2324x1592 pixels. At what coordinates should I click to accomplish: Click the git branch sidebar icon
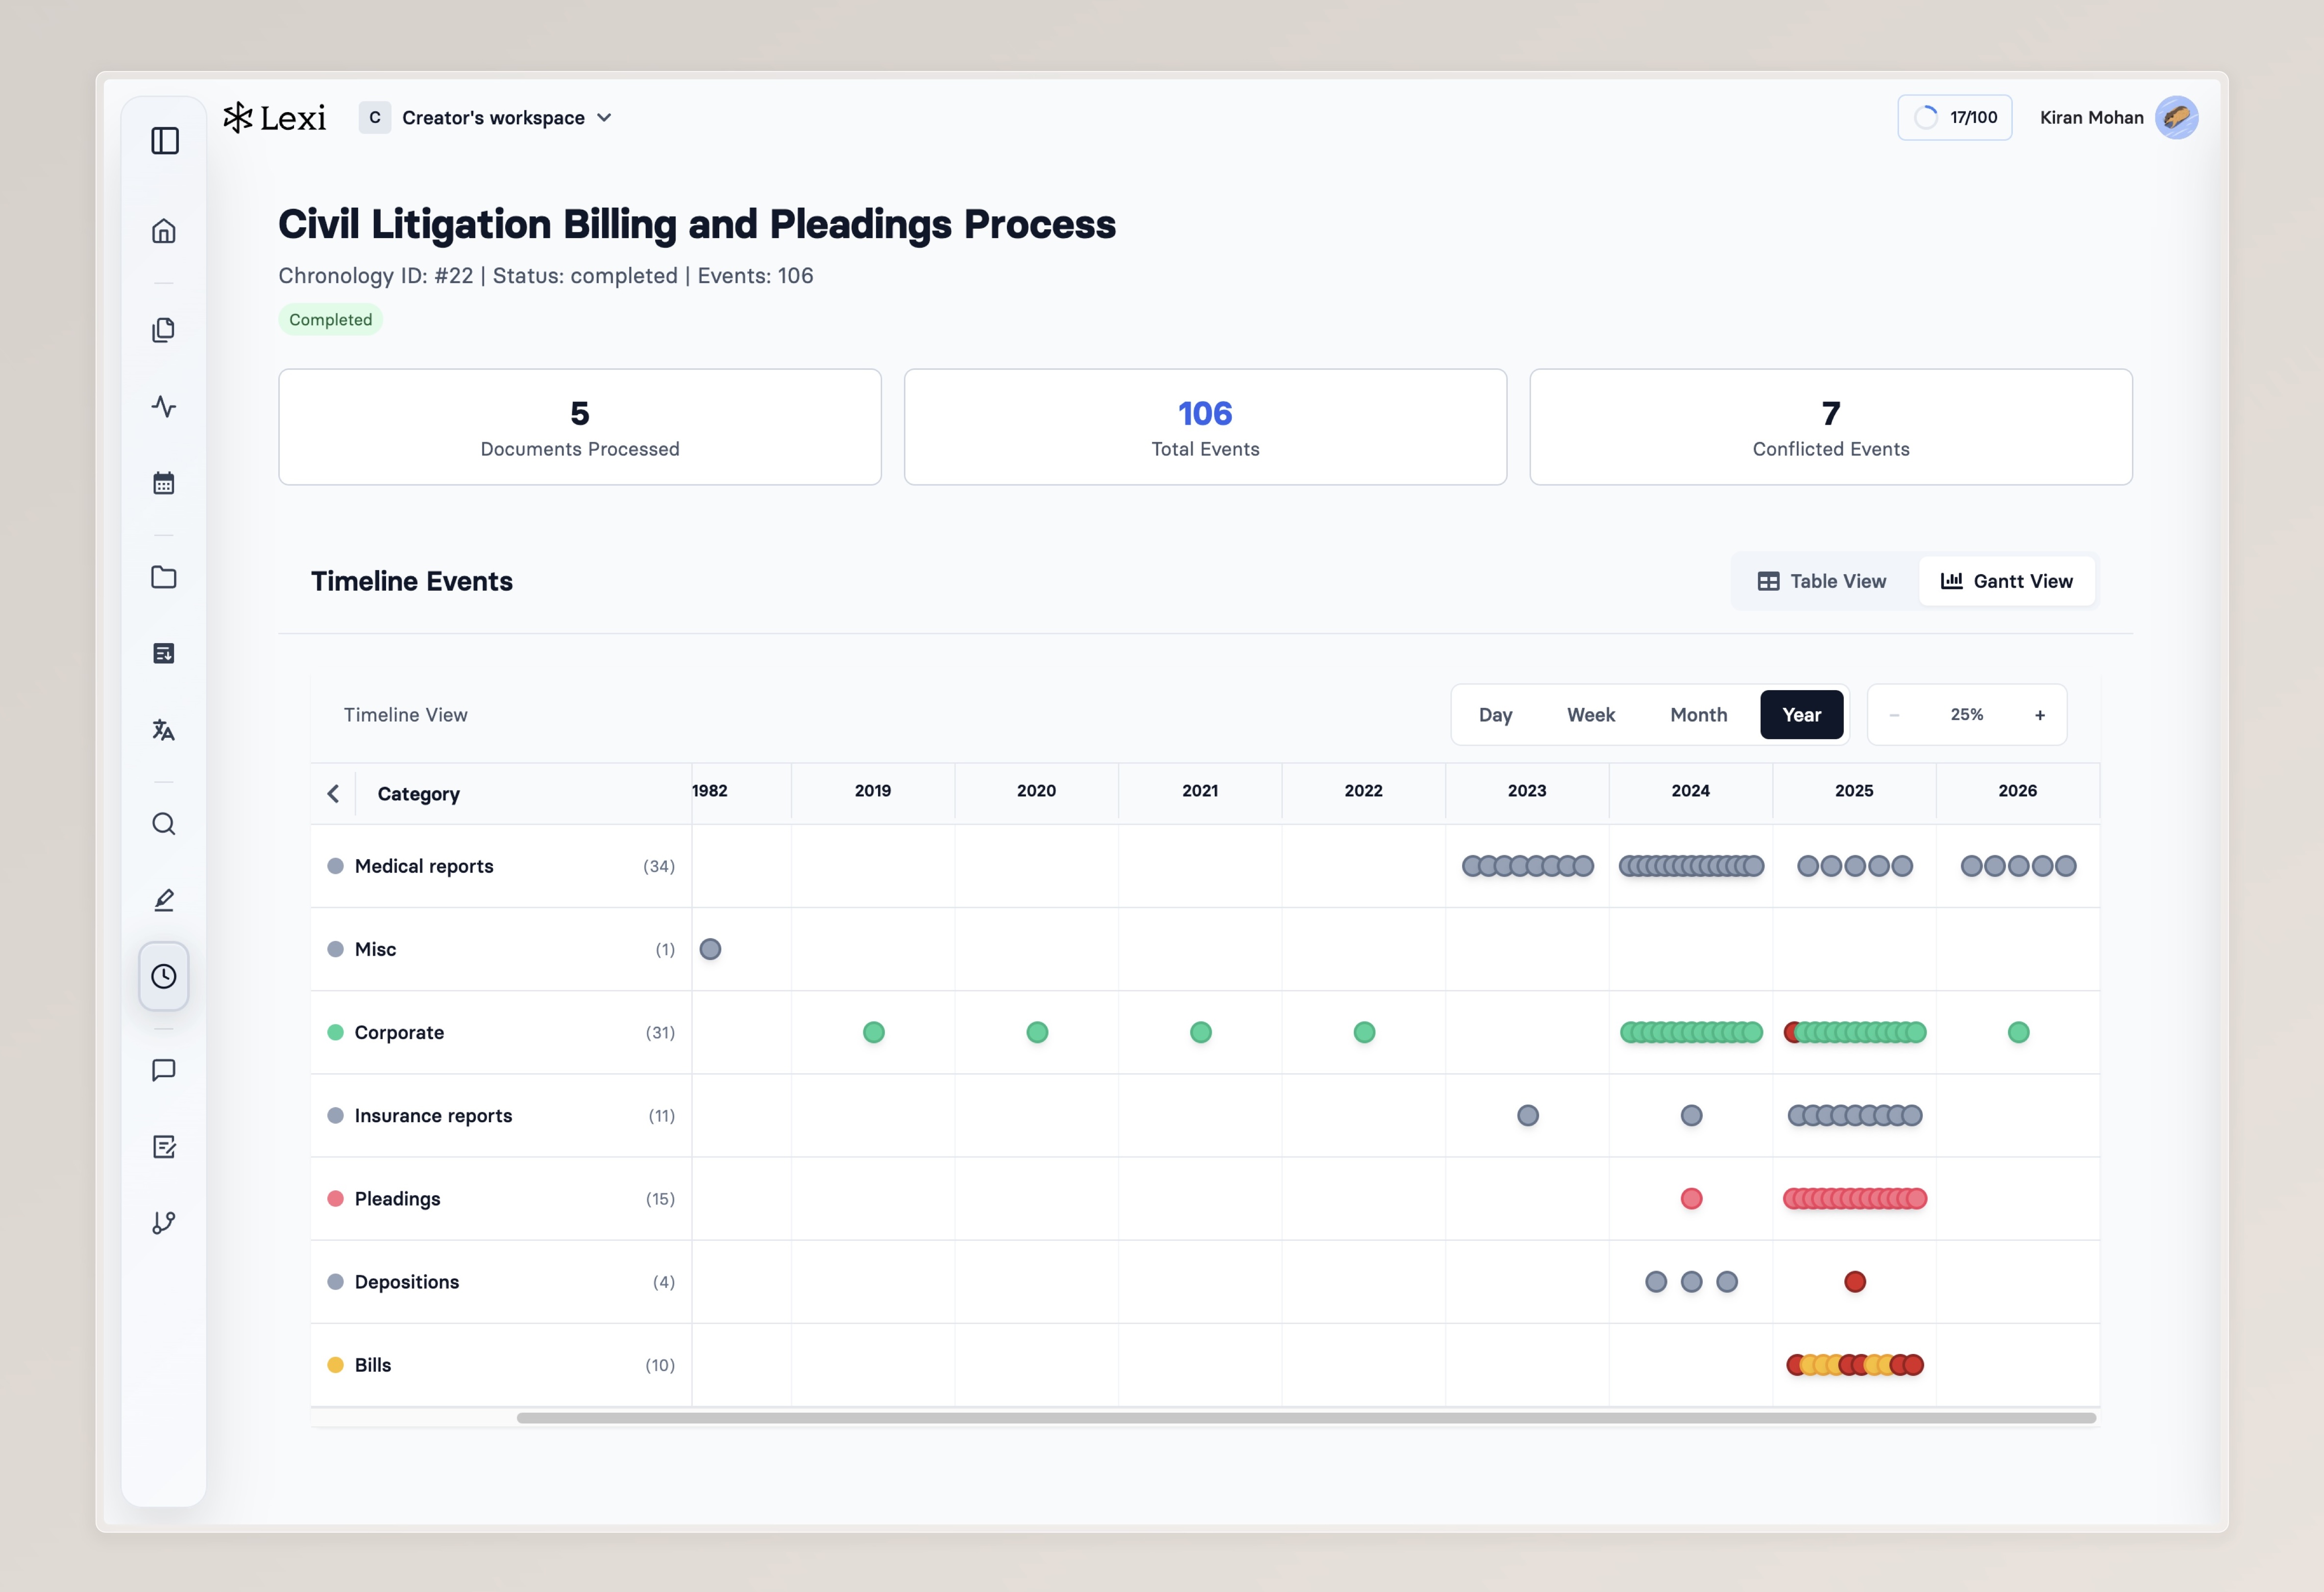pyautogui.click(x=164, y=1223)
